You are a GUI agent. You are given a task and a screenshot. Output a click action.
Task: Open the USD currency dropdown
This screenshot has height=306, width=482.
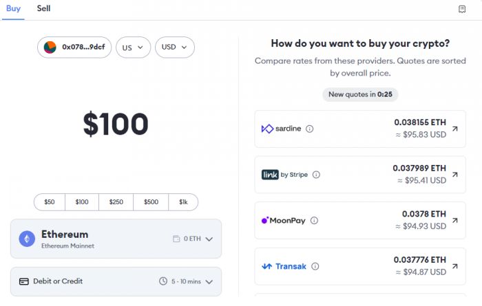(x=175, y=47)
